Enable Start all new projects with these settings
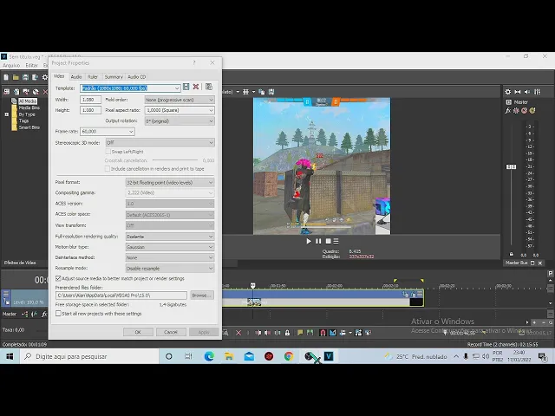The height and width of the screenshot is (416, 555). coord(58,314)
